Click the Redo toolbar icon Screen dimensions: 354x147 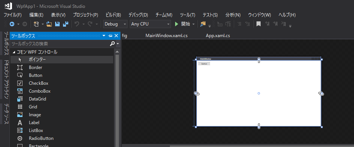(x=90, y=24)
